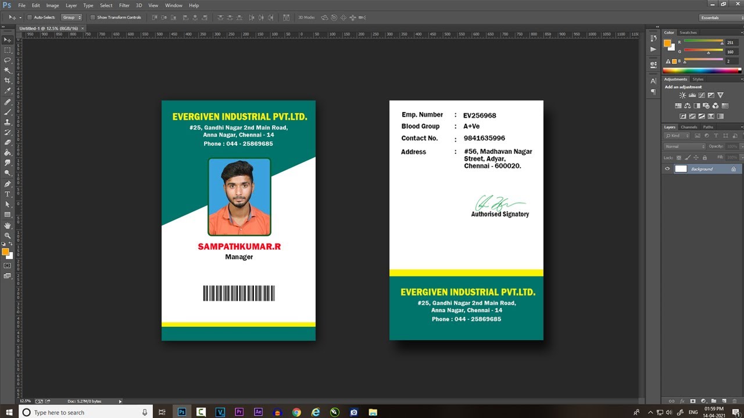The width and height of the screenshot is (744, 418).
Task: Hide the Background layer with eye icon
Action: 667,169
